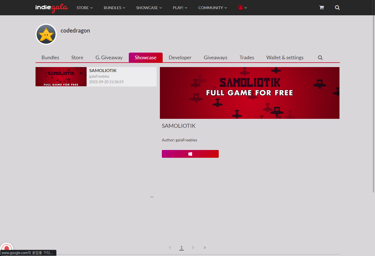375x256 pixels.
Task: Click the Author: galaFreebies text
Action: point(179,140)
